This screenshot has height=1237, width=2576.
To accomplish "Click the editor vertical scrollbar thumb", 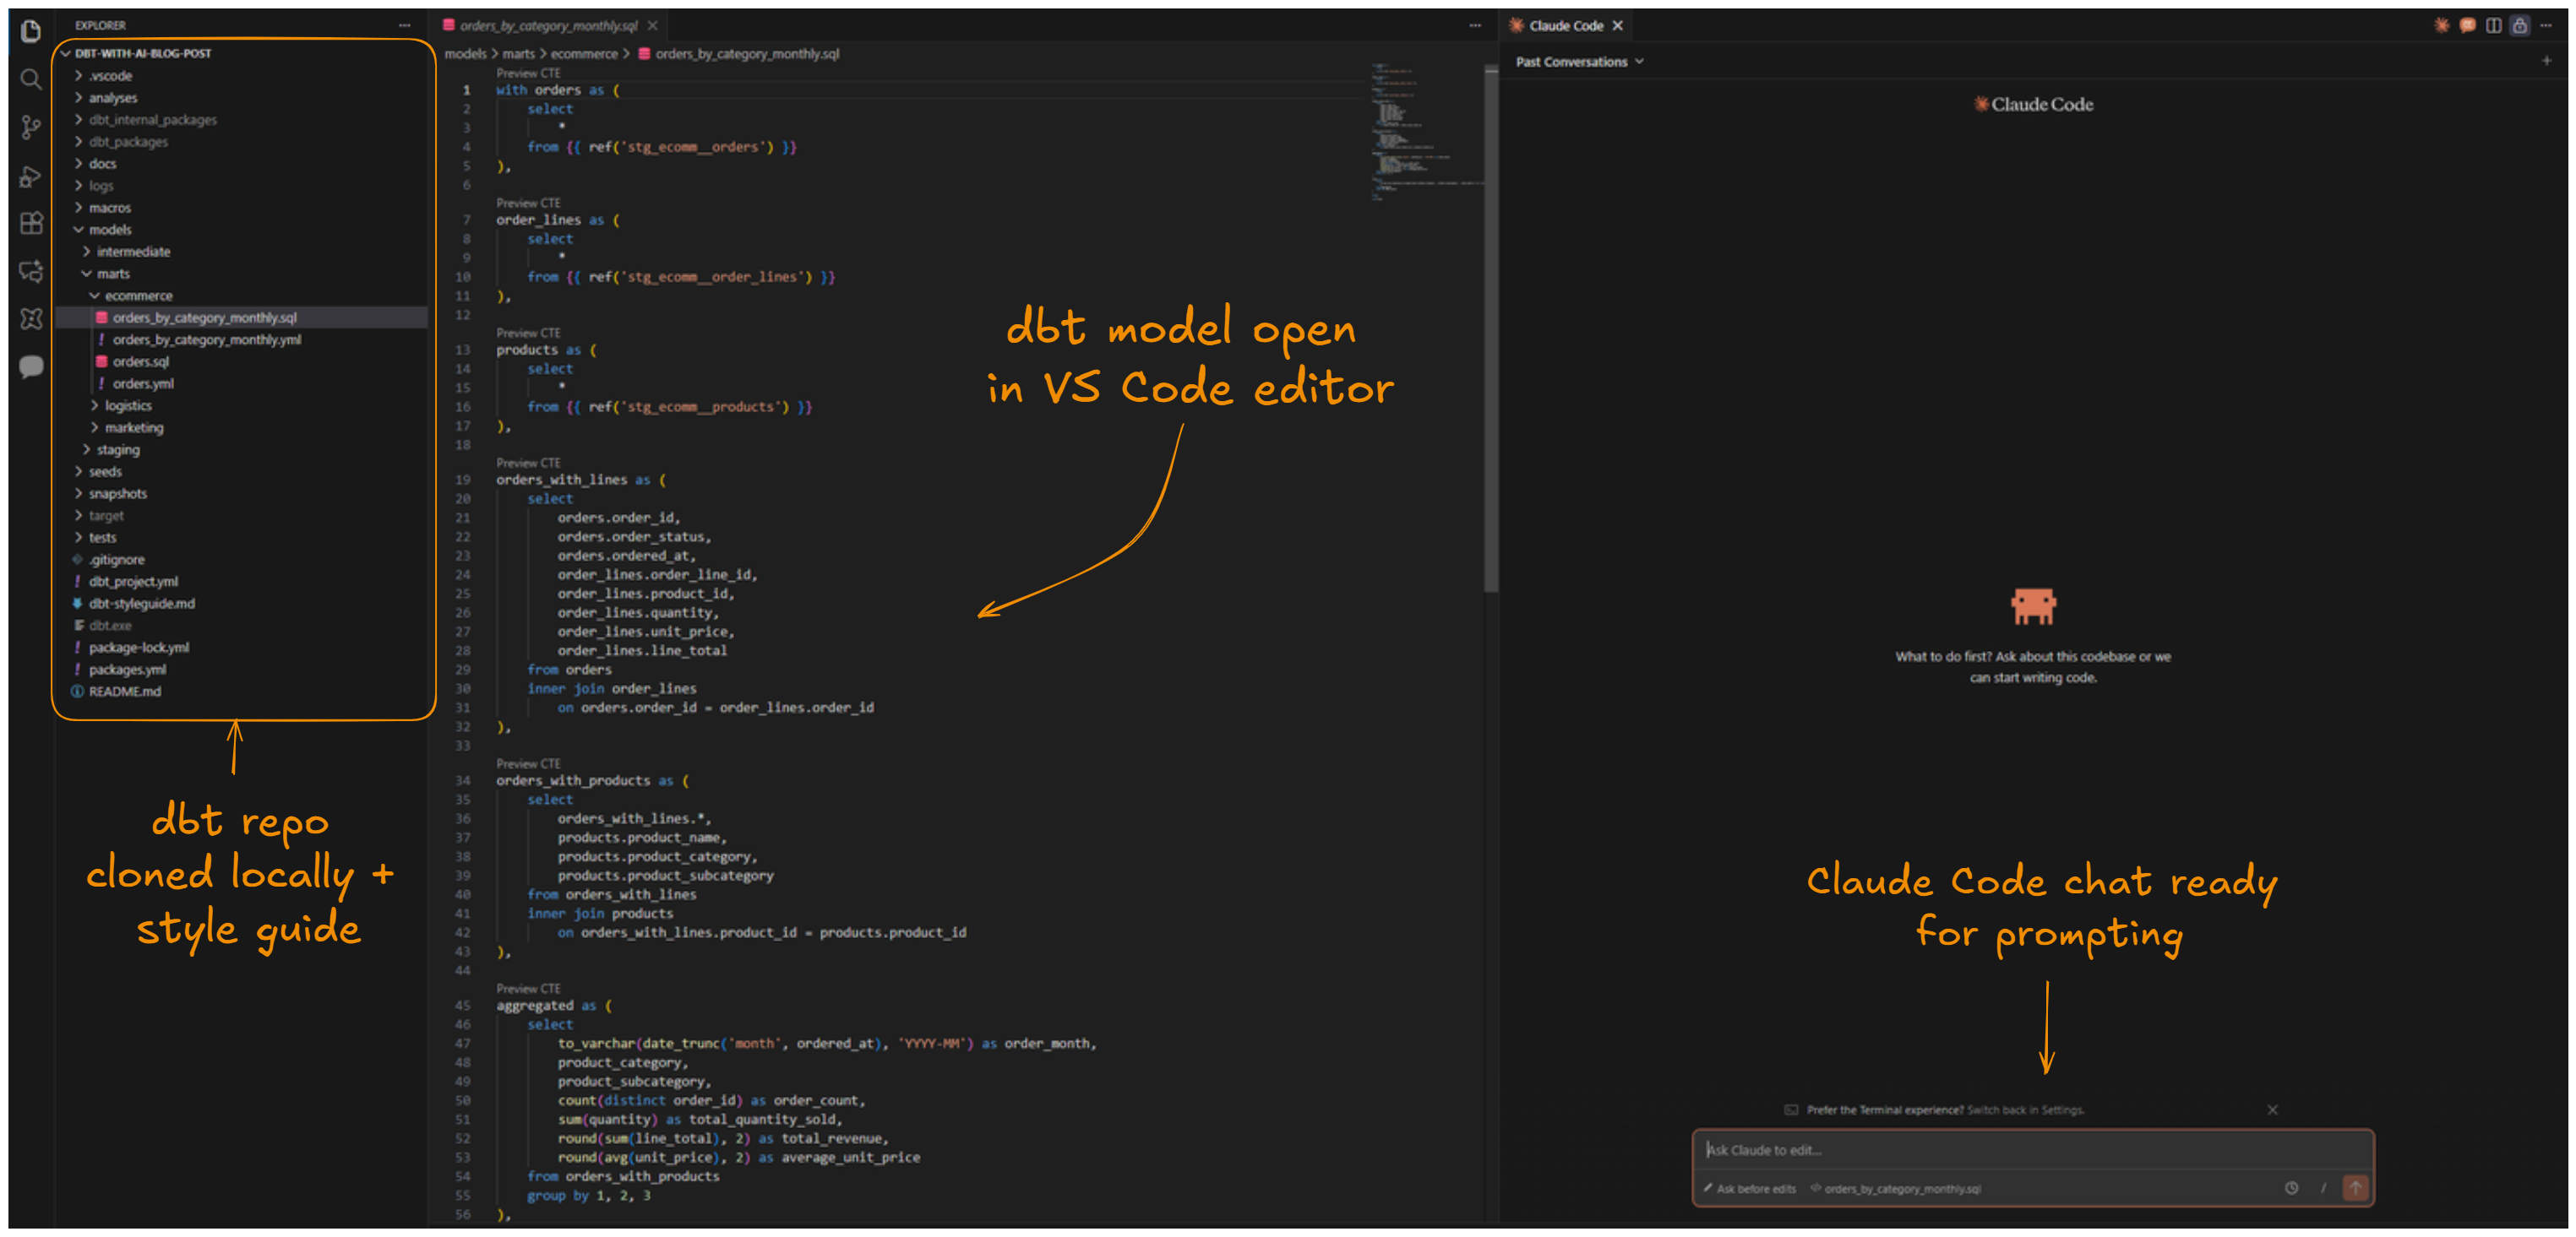I will click(1490, 330).
